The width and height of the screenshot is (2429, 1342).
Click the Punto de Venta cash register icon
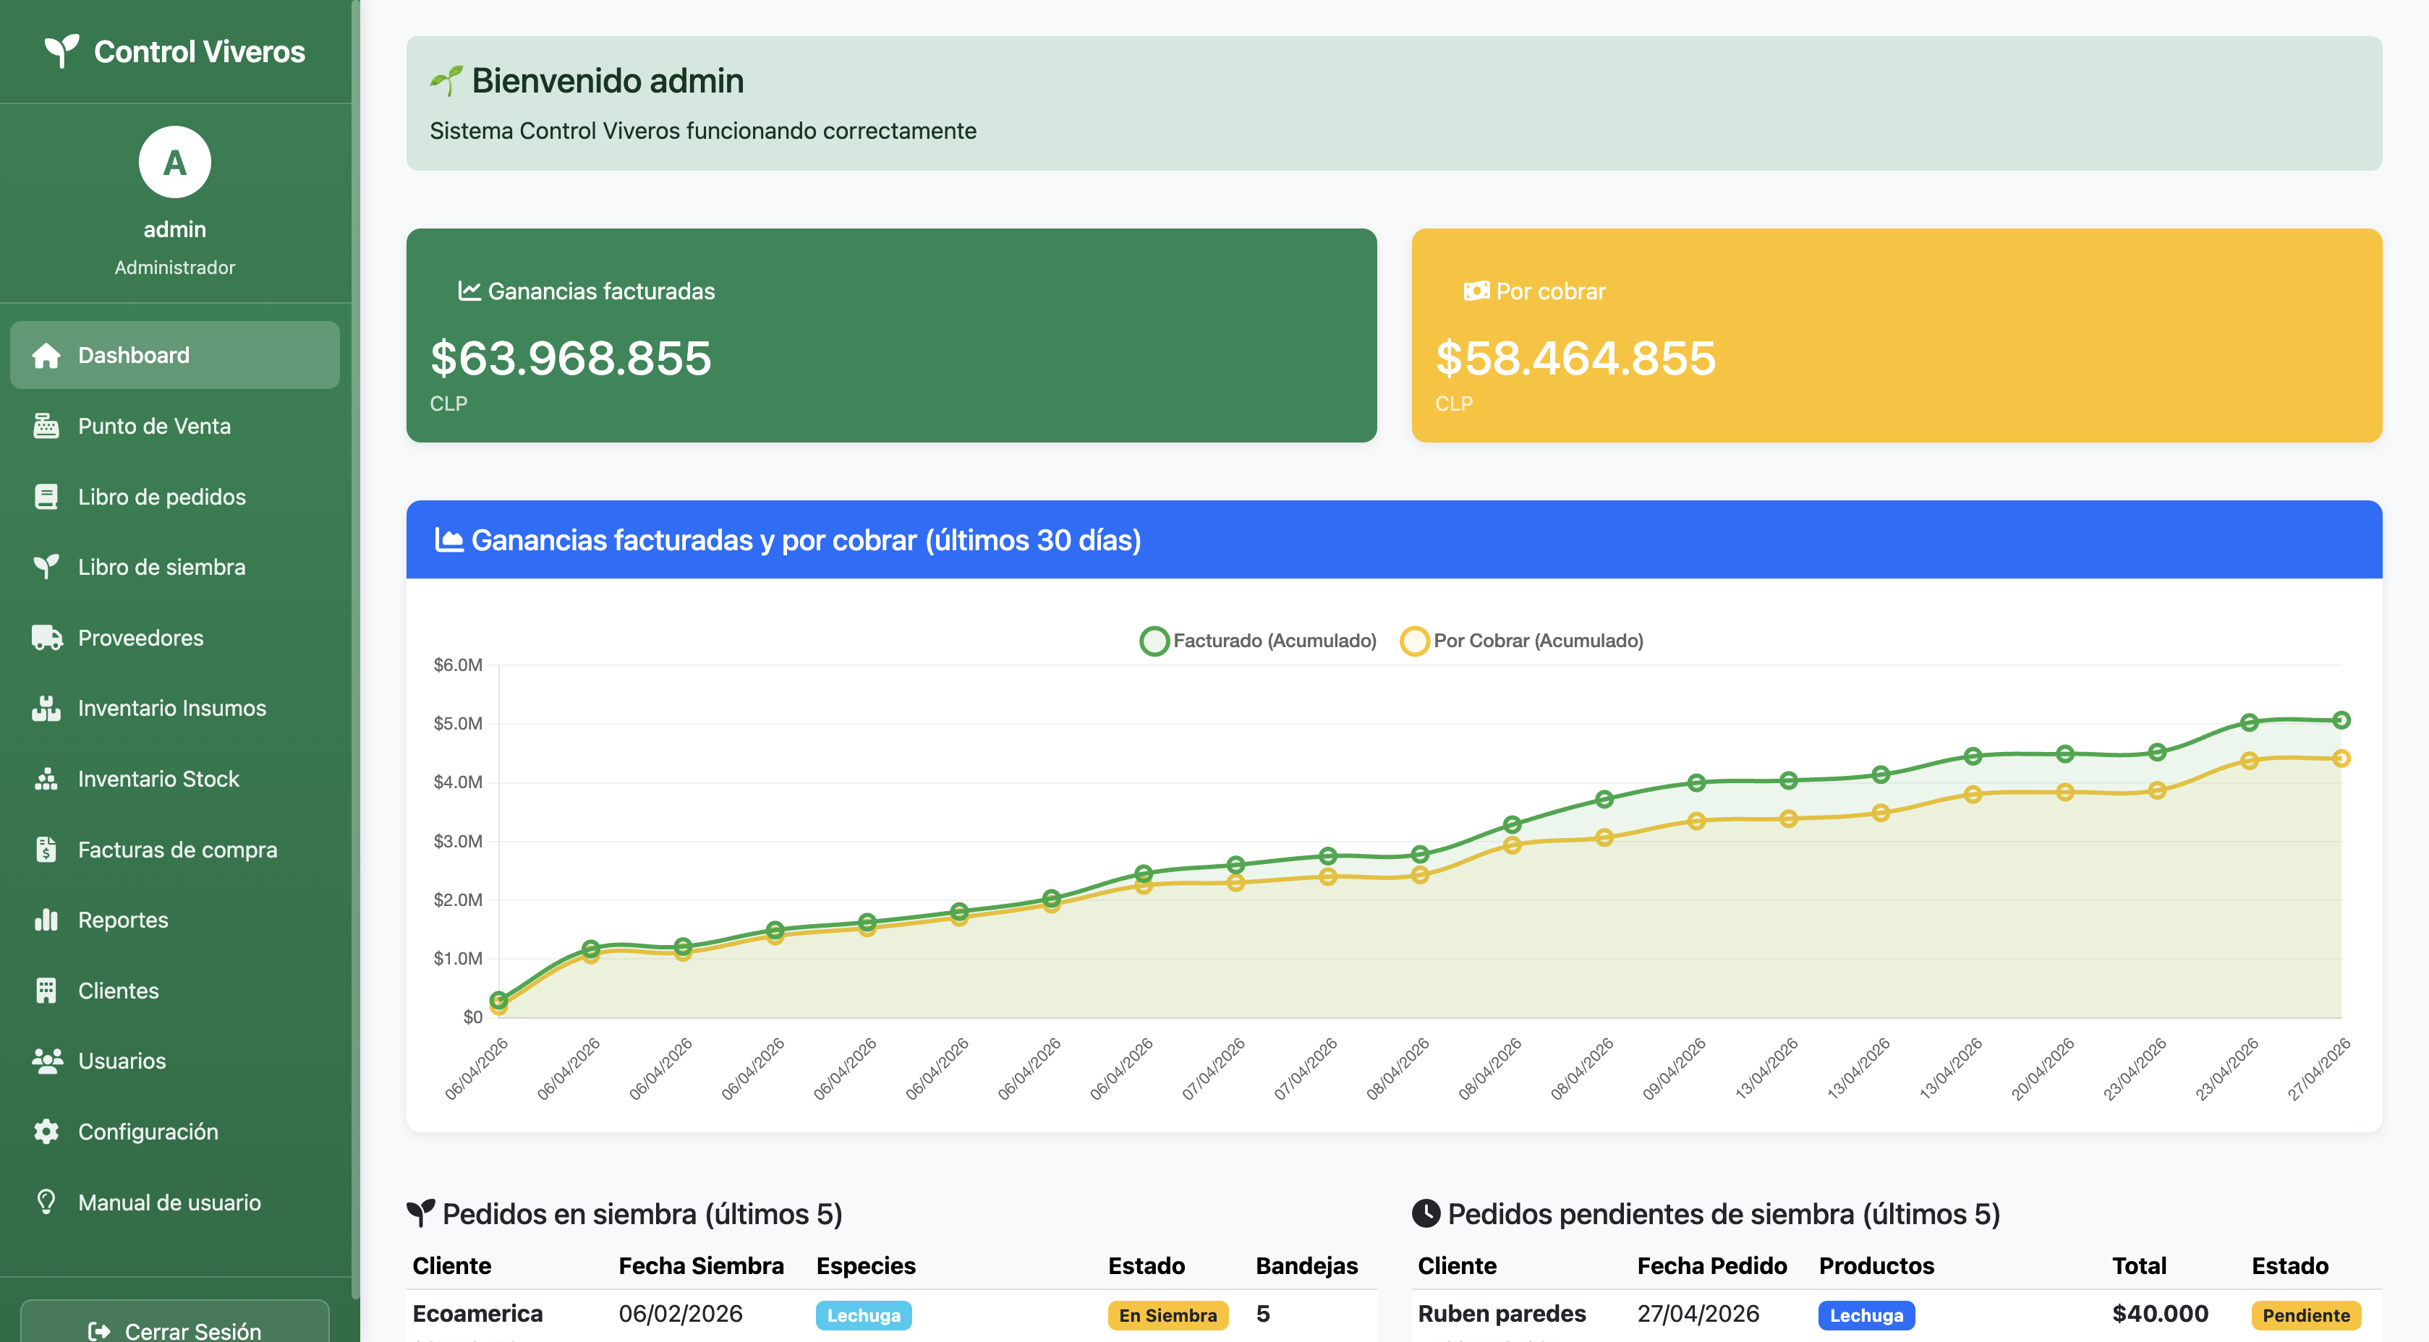click(46, 426)
